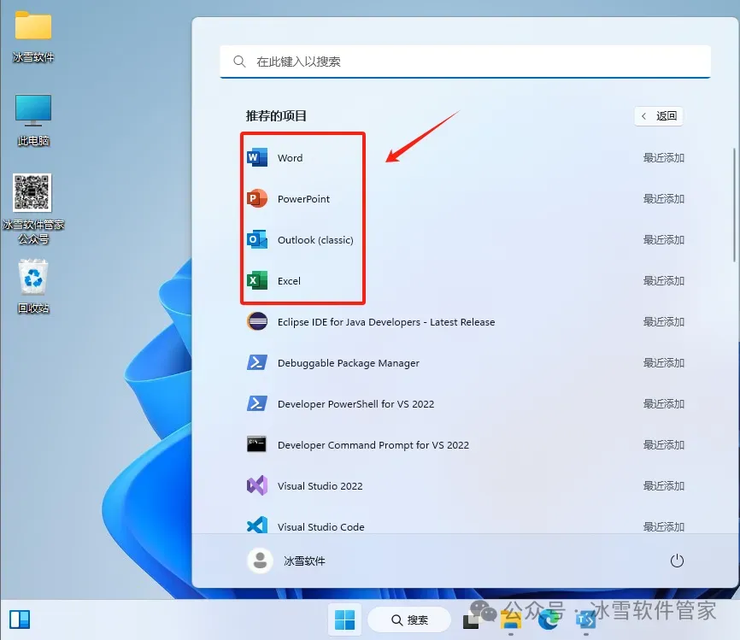Click the 推荐的项目 heading

(x=276, y=116)
